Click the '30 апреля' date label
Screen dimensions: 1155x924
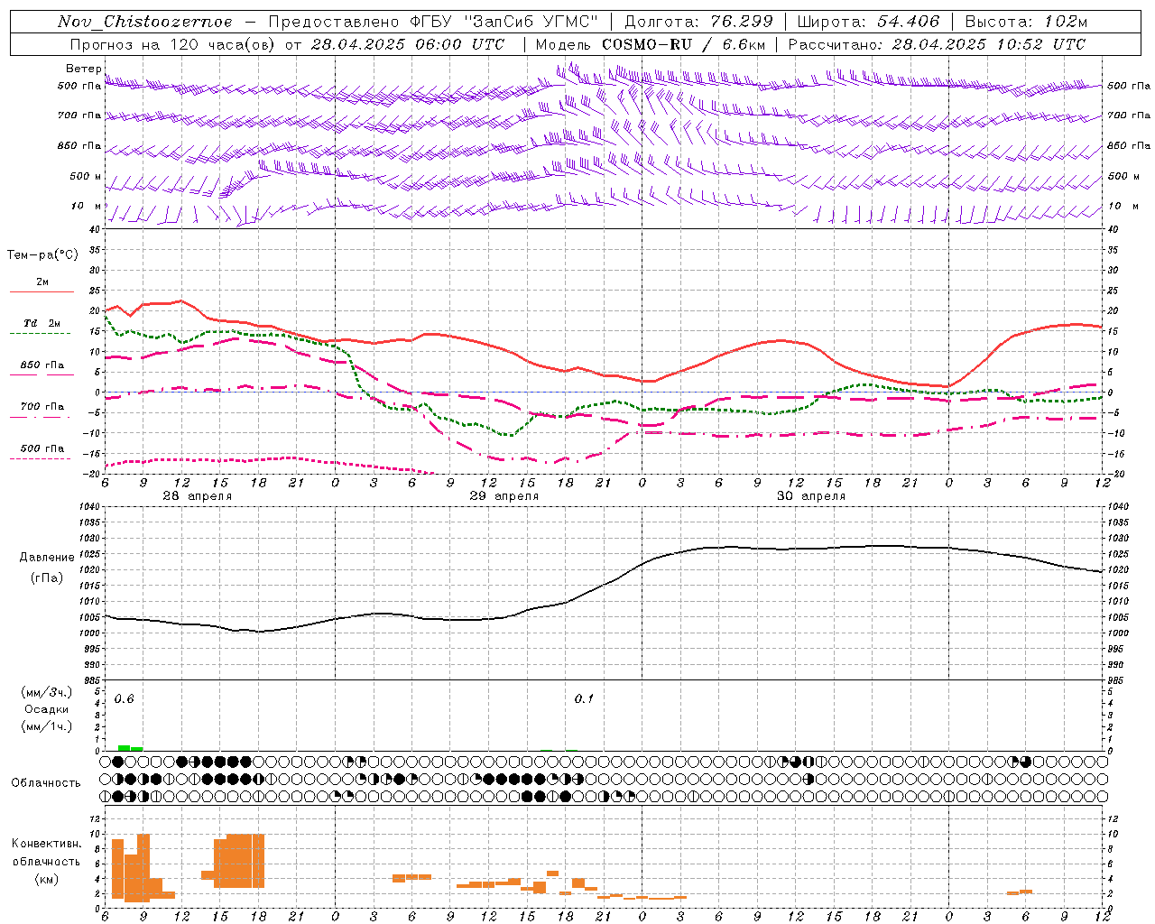pyautogui.click(x=810, y=496)
